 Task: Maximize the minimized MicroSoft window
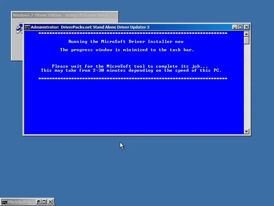click(44, 202)
